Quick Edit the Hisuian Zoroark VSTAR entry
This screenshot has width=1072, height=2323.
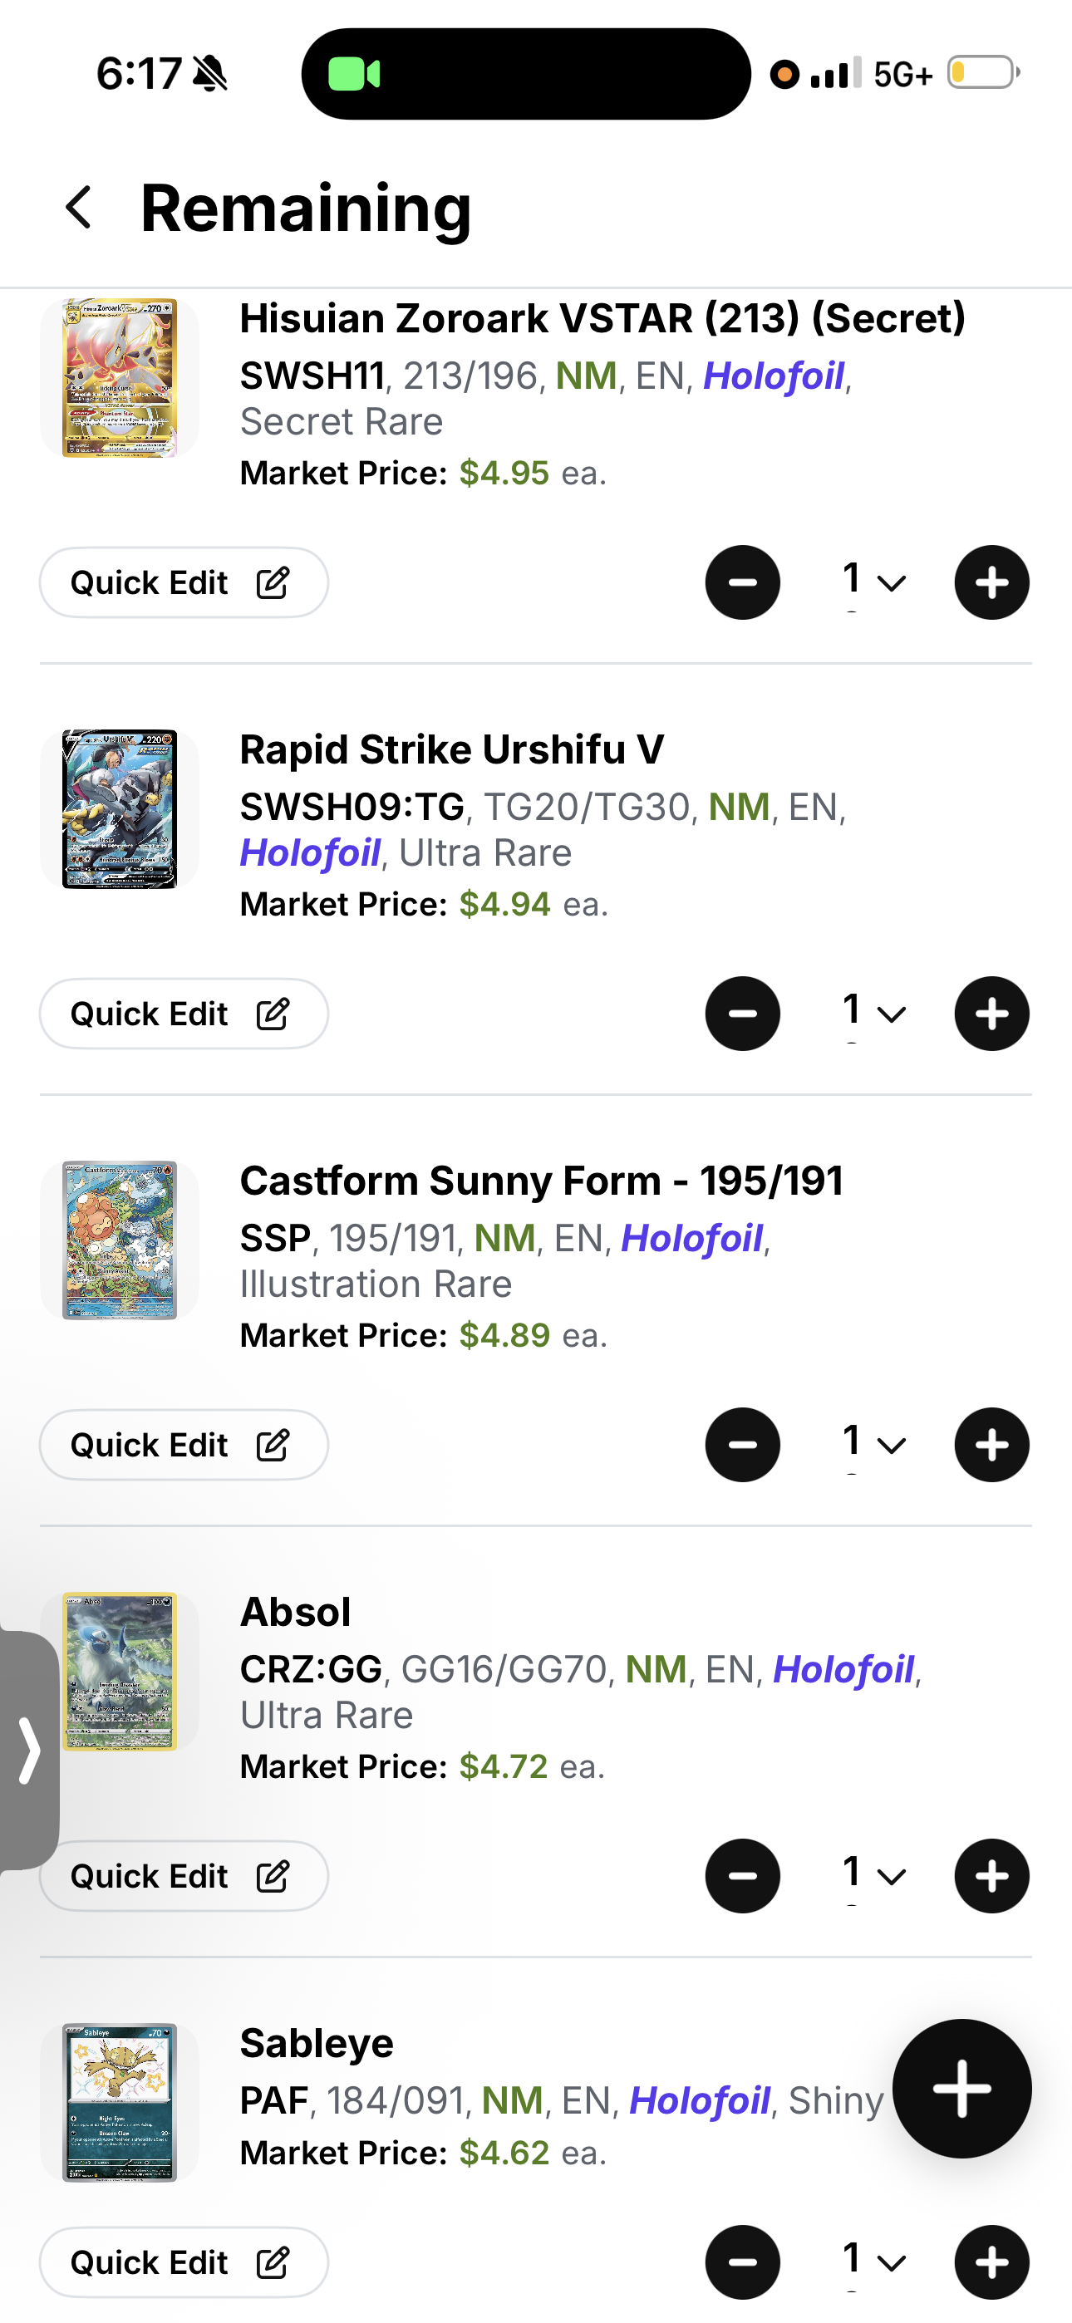click(184, 582)
